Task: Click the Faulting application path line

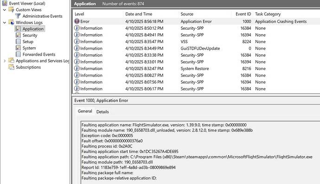Action: [197, 157]
